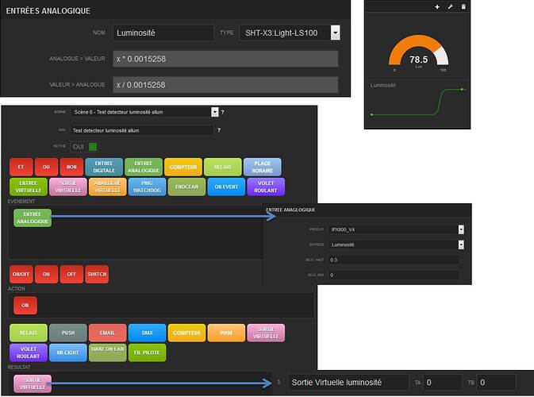Select the Plage Horaire block
Image resolution: width=534 pixels, height=397 pixels.
[262, 166]
